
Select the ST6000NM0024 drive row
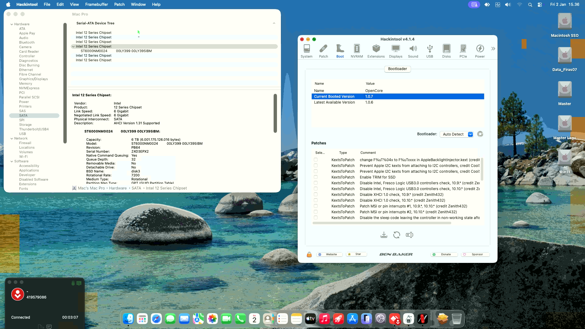pyautogui.click(x=174, y=51)
